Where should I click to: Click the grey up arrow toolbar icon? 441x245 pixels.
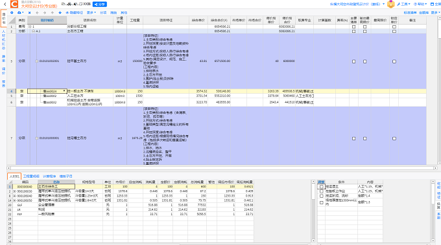click(x=53, y=13)
